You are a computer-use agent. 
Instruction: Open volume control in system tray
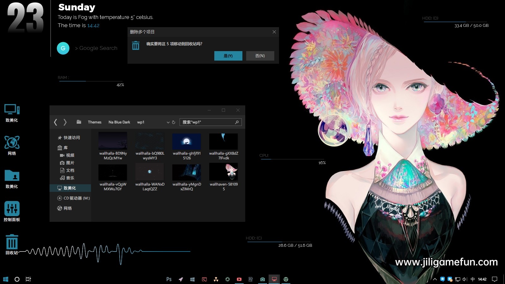[465, 279]
